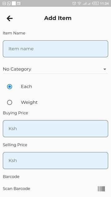
Task: Tap the gallery notification icon in status bar
Action: (4, 3)
